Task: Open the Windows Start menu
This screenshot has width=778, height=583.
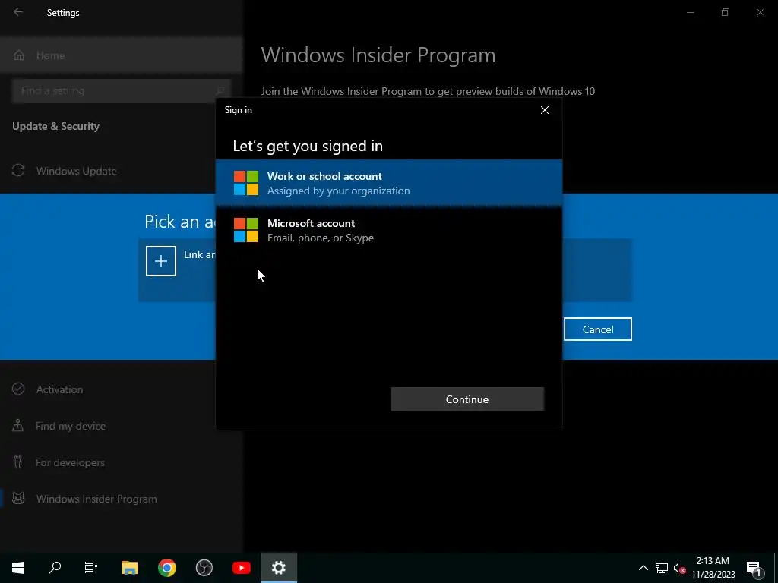Action: pos(18,568)
